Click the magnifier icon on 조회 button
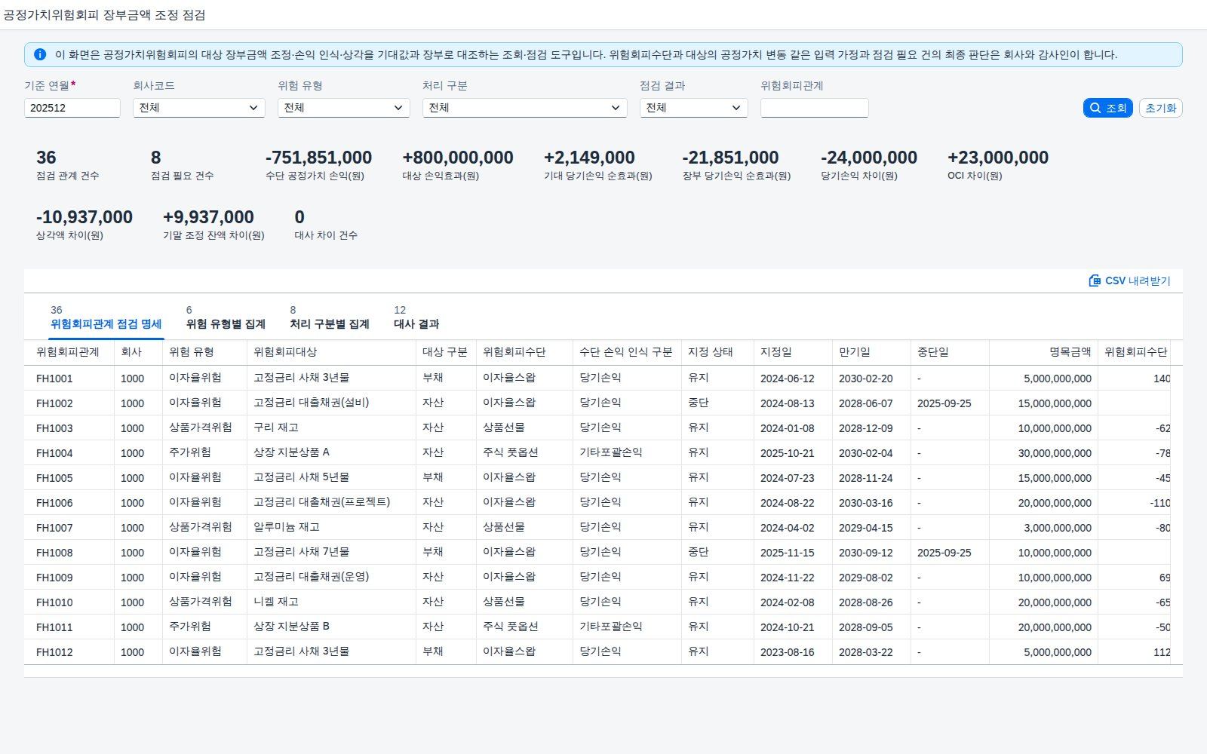Viewport: 1207px width, 754px height. pos(1095,108)
